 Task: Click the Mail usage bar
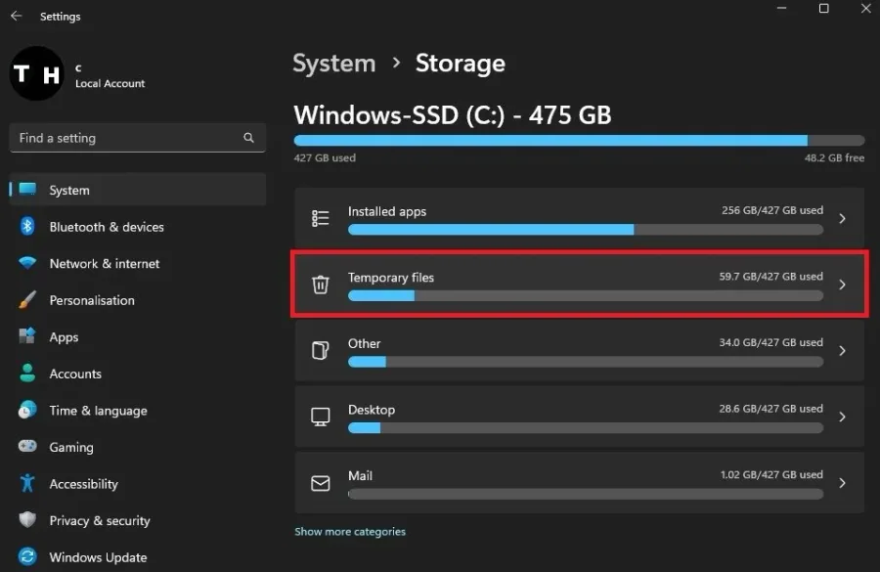(586, 494)
